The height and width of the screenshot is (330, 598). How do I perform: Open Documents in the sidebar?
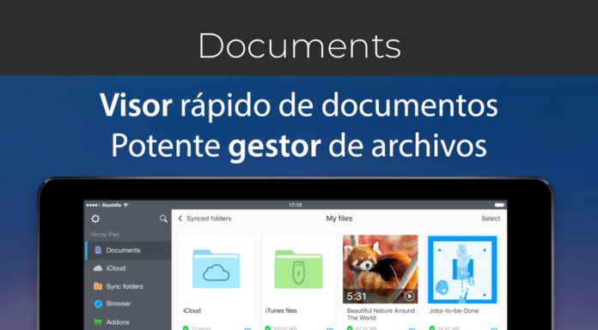tap(129, 250)
